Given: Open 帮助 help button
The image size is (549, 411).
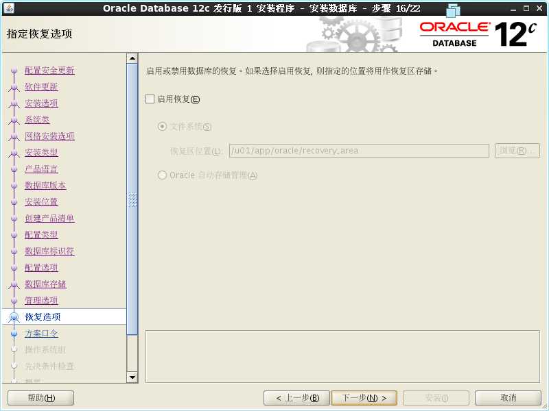Looking at the screenshot, I should pos(41,398).
